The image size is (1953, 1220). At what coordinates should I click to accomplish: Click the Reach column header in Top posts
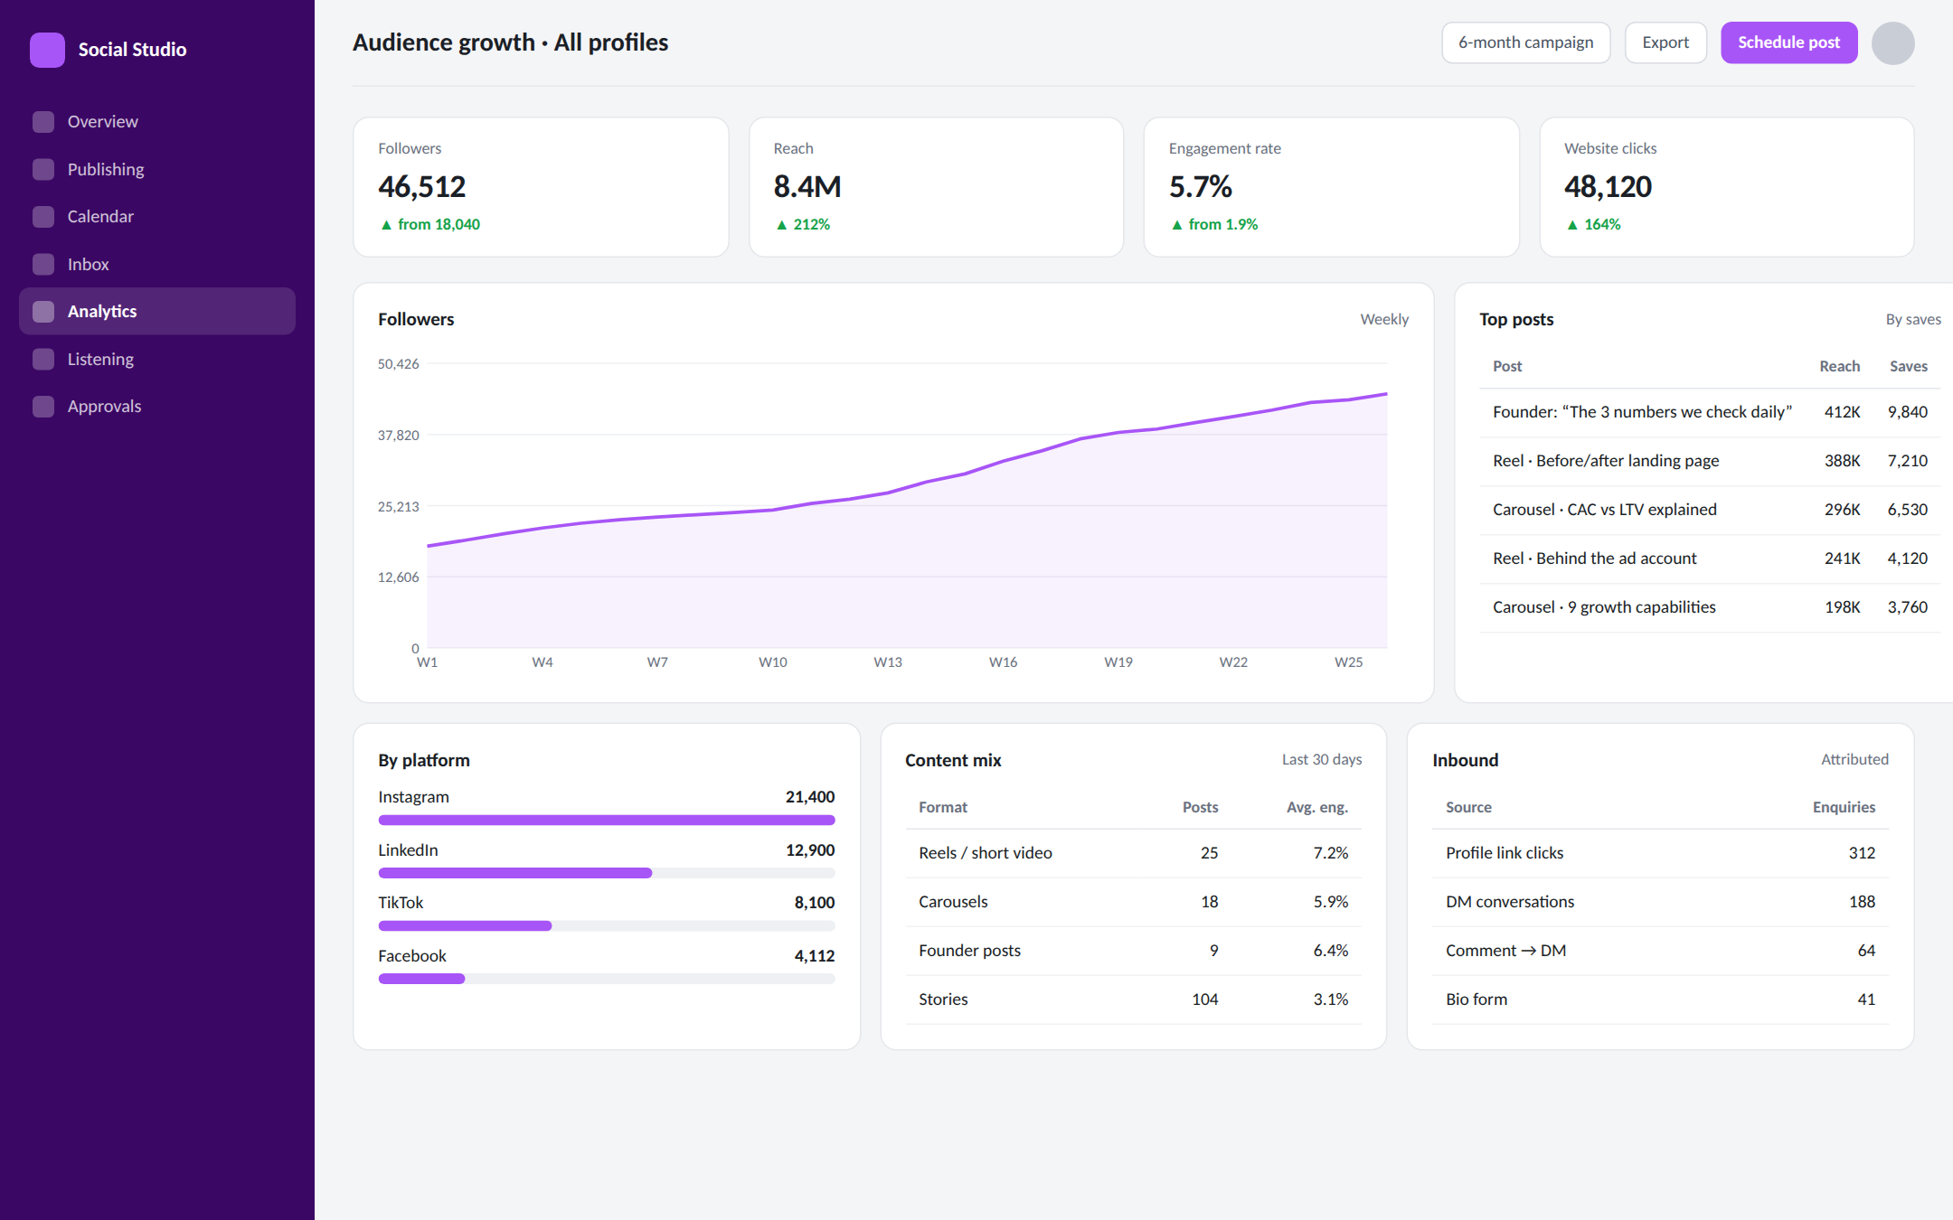[x=1839, y=366]
